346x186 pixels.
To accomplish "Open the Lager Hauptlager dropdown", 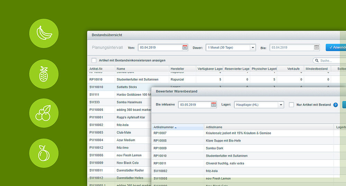I will point(281,105).
